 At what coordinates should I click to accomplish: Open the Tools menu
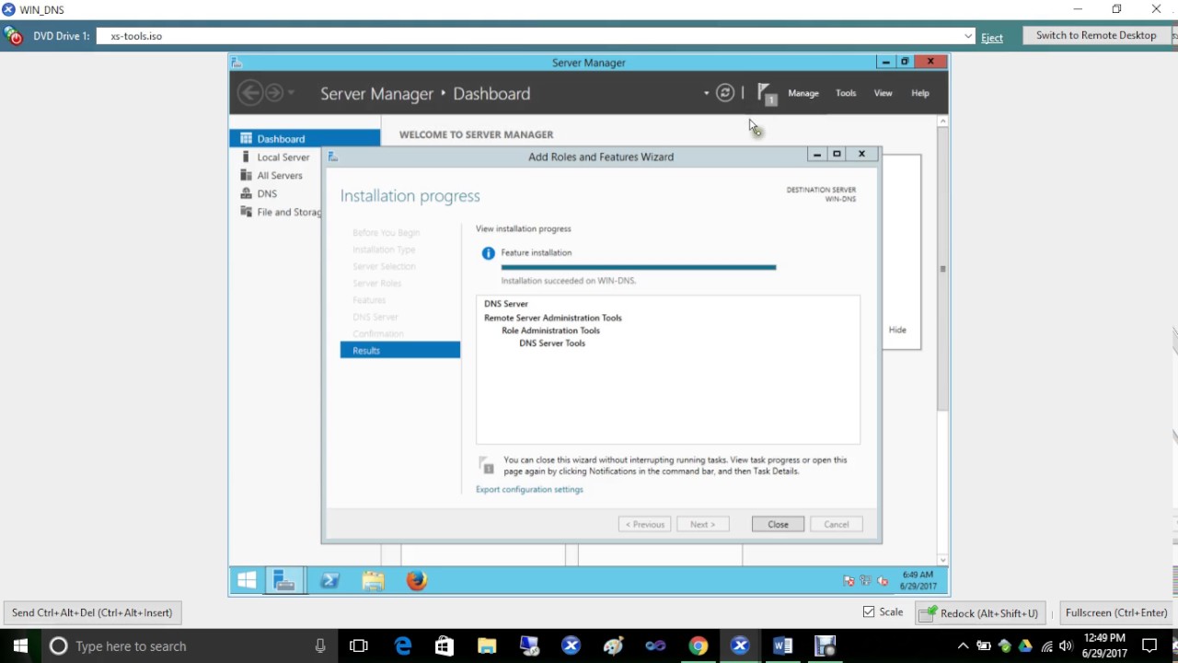846,93
